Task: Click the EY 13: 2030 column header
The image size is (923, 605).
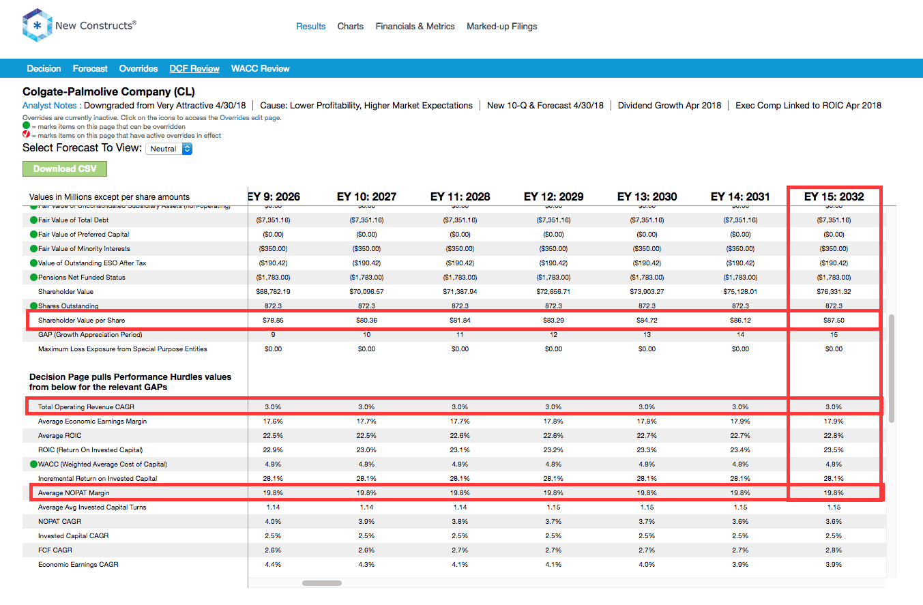Action: (x=647, y=196)
